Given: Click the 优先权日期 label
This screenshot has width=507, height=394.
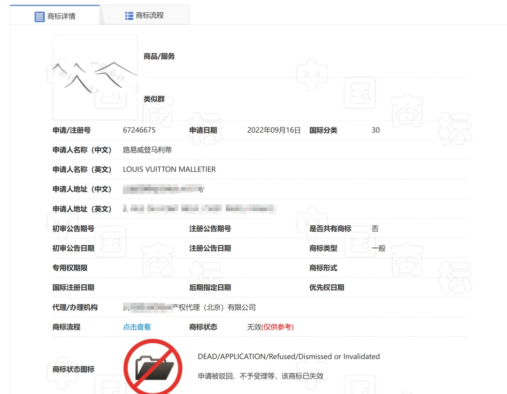Looking at the screenshot, I should click(x=327, y=288).
